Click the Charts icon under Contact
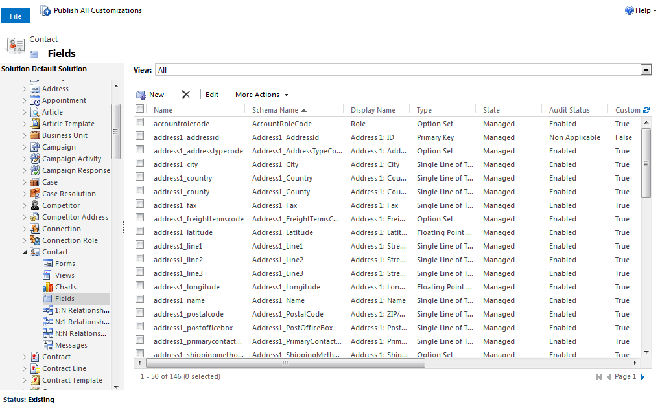Viewport: 660px width, 406px height. coord(47,287)
